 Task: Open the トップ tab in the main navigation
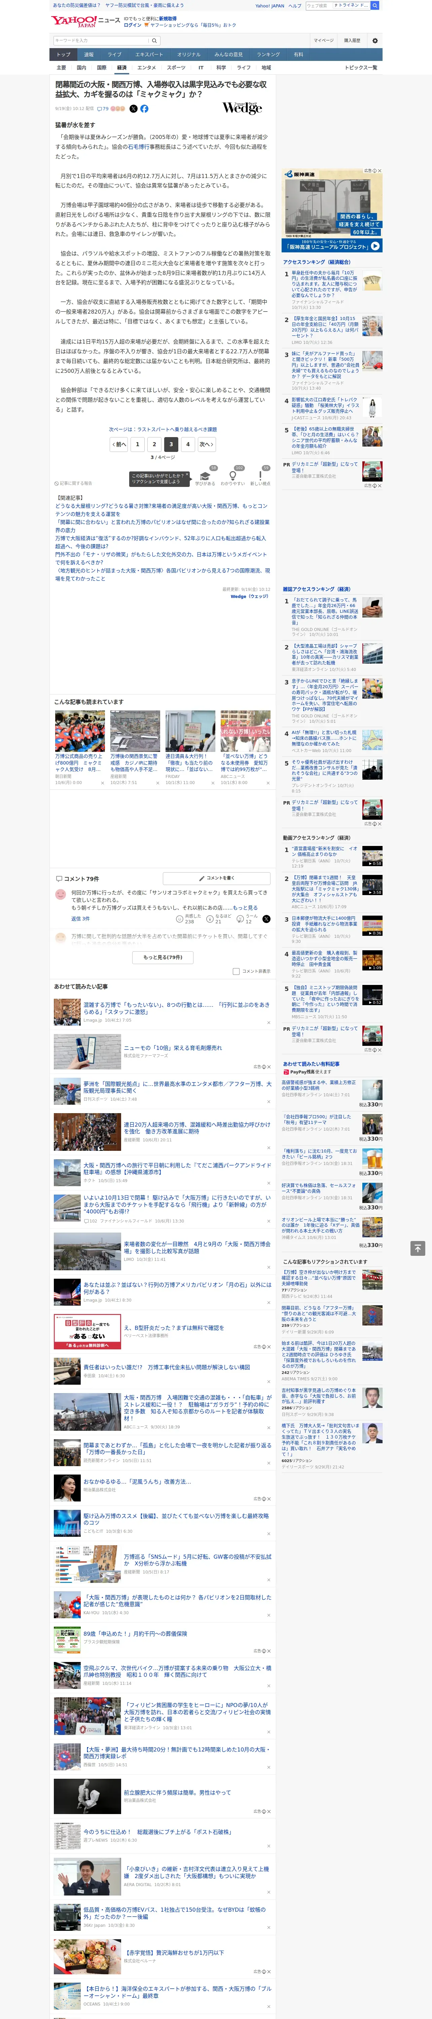[x=64, y=54]
